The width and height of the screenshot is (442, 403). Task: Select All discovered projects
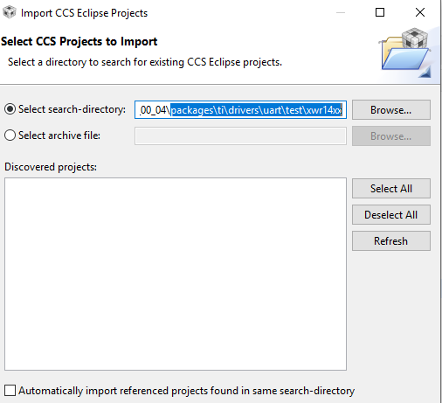coord(391,189)
